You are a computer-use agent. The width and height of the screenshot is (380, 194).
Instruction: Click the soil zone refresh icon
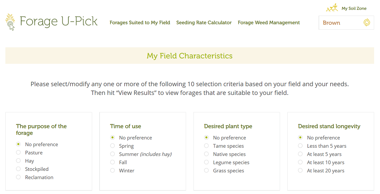click(x=367, y=22)
